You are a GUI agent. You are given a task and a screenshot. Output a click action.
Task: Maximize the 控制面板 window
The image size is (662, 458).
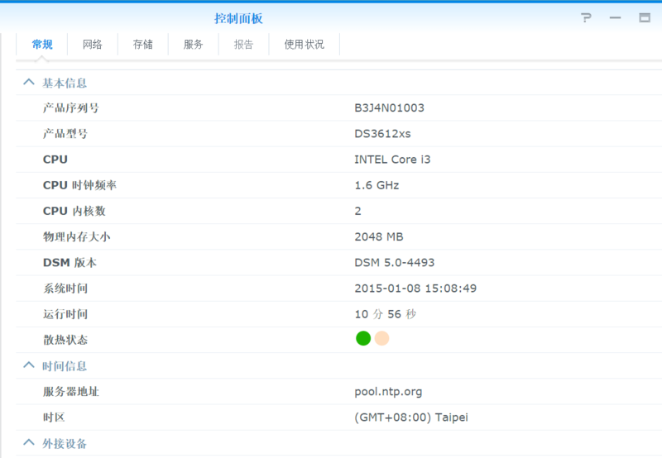(645, 17)
